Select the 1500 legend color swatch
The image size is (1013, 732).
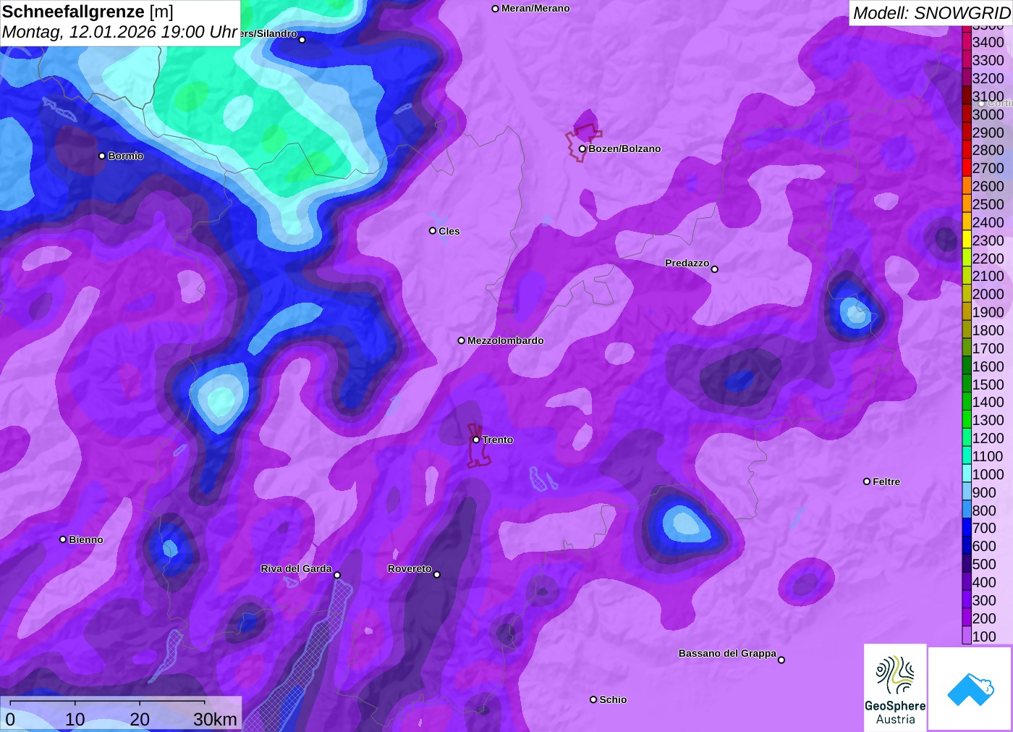(967, 384)
